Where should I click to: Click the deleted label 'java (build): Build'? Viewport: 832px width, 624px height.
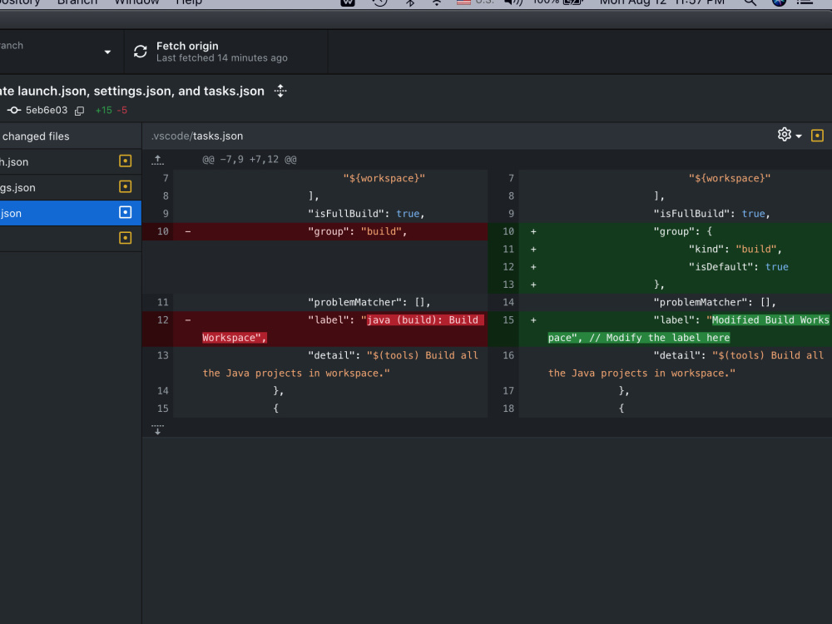423,320
